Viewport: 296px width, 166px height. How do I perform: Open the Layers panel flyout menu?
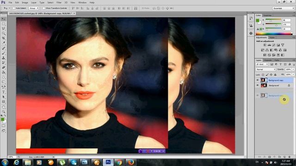click(x=294, y=60)
